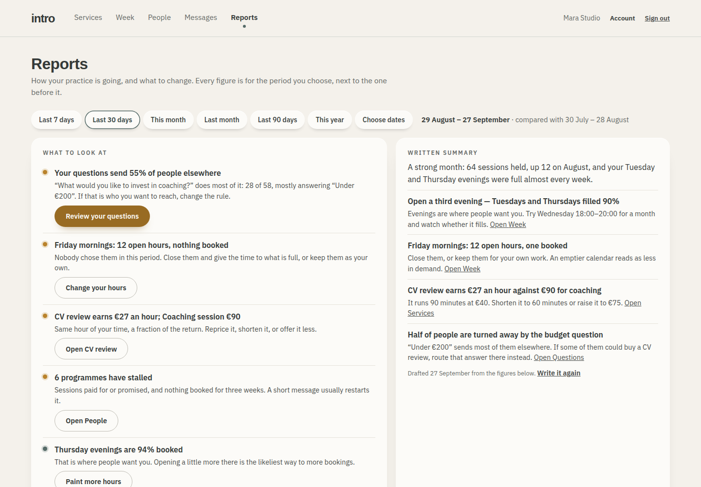Open the Choose dates picker
Screen dimensions: 701x487
coord(384,120)
